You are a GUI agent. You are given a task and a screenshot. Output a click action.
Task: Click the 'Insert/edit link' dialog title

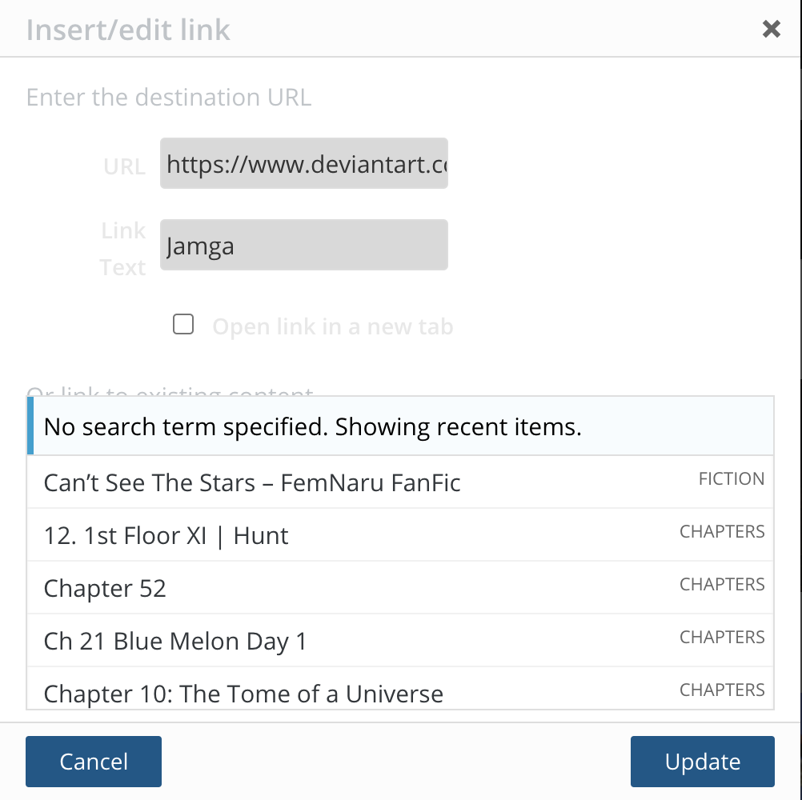coord(128,30)
